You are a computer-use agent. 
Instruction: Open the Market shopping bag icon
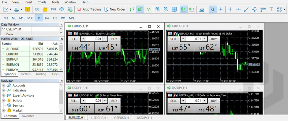(x=45, y=9)
